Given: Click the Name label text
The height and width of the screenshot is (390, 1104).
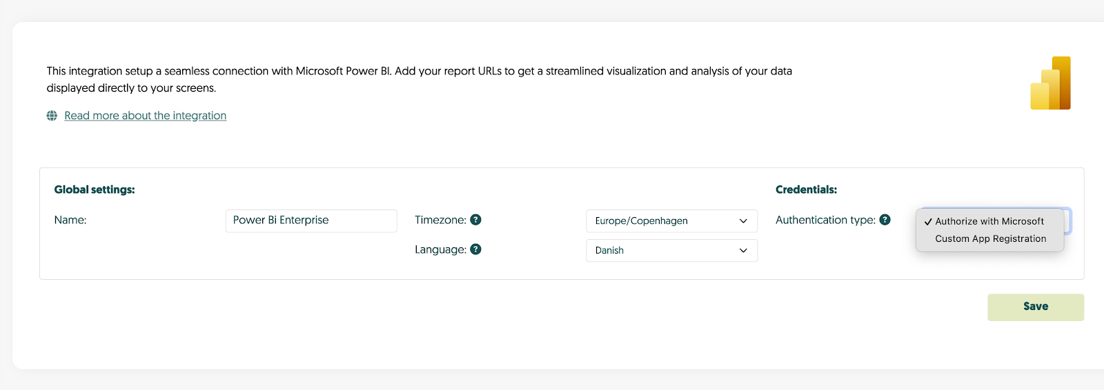Looking at the screenshot, I should point(70,220).
